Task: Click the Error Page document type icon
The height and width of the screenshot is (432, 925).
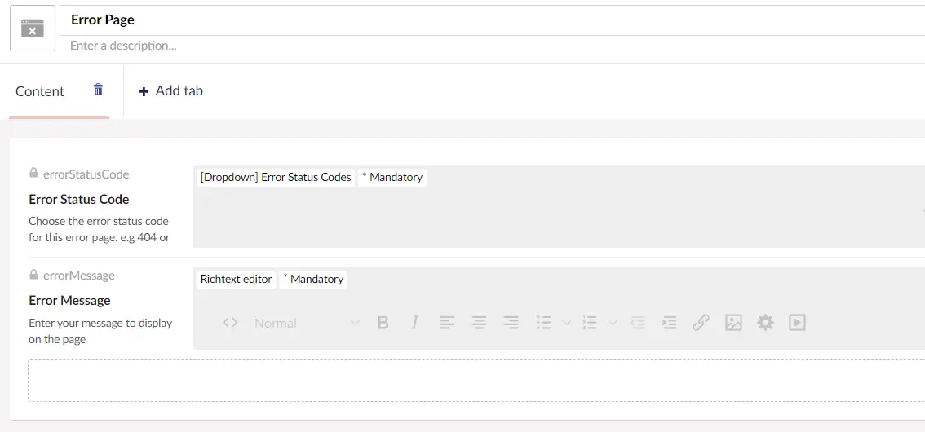Action: (33, 29)
